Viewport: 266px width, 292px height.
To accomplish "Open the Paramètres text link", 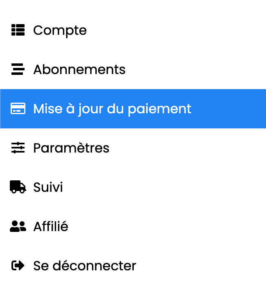I will 71,148.
